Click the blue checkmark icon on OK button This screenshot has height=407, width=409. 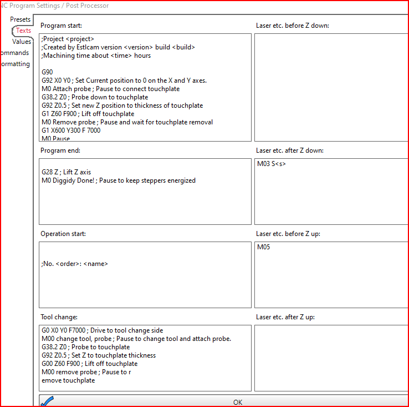point(47,401)
